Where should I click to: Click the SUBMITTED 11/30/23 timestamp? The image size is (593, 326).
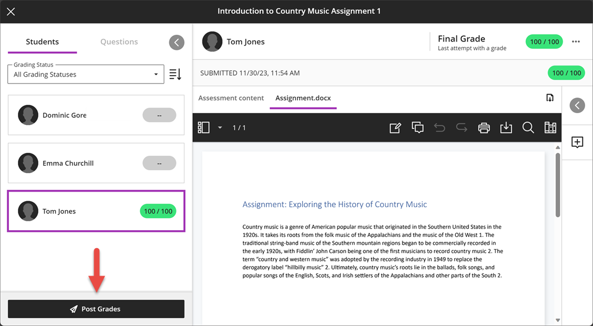[250, 73]
